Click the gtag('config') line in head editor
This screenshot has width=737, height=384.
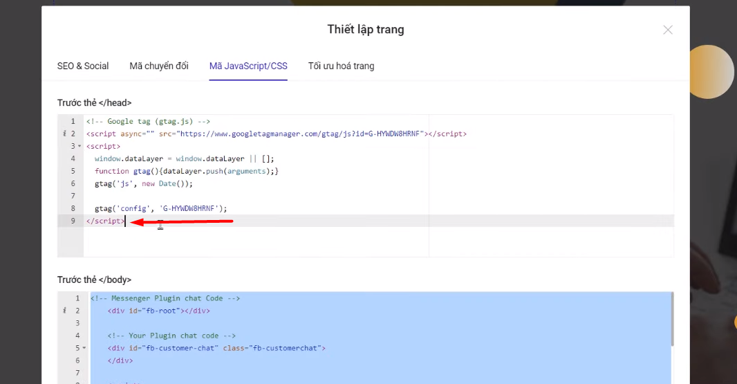click(x=160, y=208)
